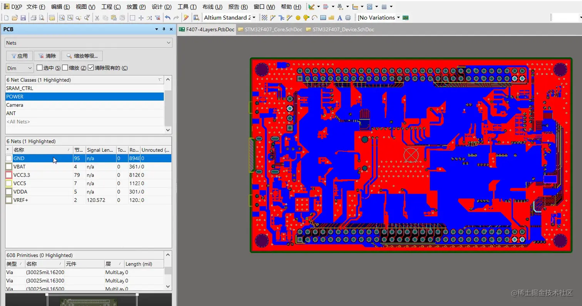Viewport: 582px width, 306px height.
Task: Click the 缩放等级... zoom level button
Action: [82, 56]
